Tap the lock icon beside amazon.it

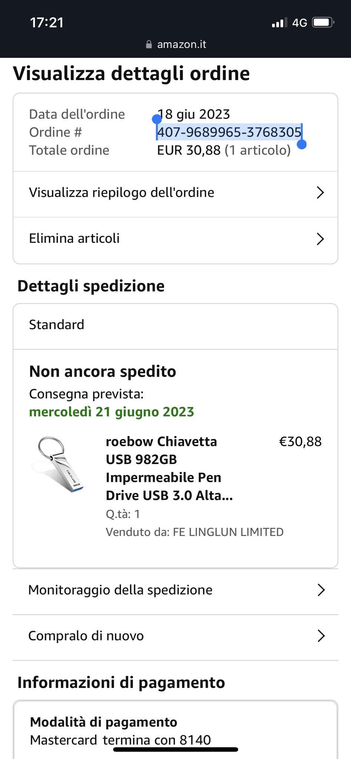(149, 44)
